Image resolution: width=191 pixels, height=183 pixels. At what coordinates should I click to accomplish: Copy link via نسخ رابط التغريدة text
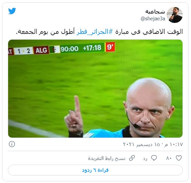tap(107, 158)
